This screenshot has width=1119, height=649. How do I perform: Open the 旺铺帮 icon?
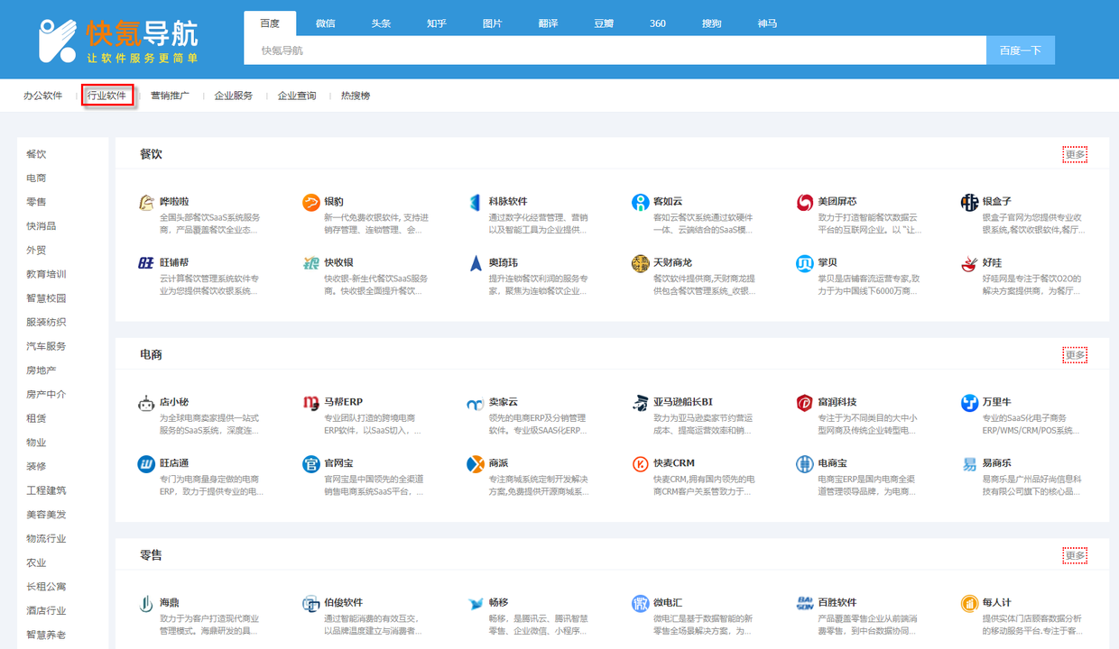[146, 263]
